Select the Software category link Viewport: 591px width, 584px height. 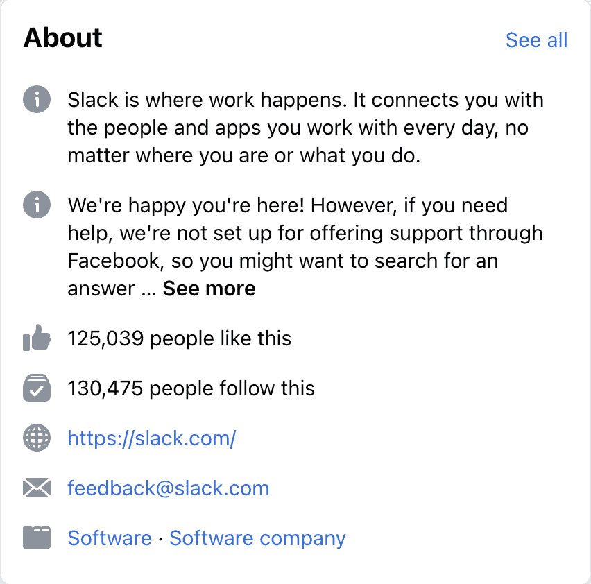(109, 538)
